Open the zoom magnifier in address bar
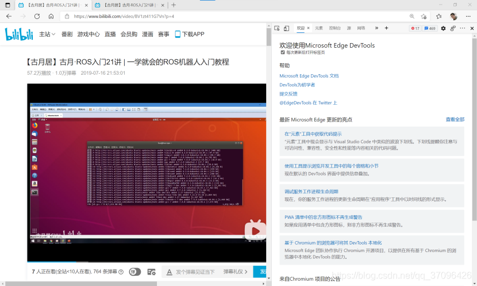Screen dimensions: 477x286 pos(412,17)
